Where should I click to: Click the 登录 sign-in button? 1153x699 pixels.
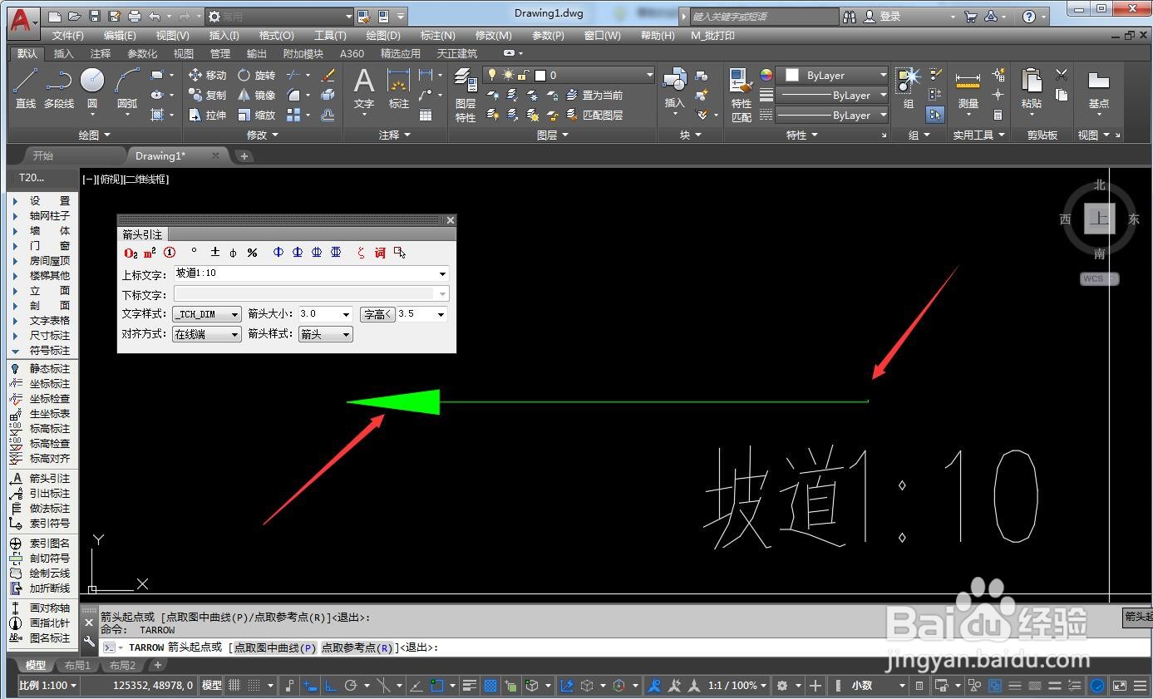pos(882,16)
